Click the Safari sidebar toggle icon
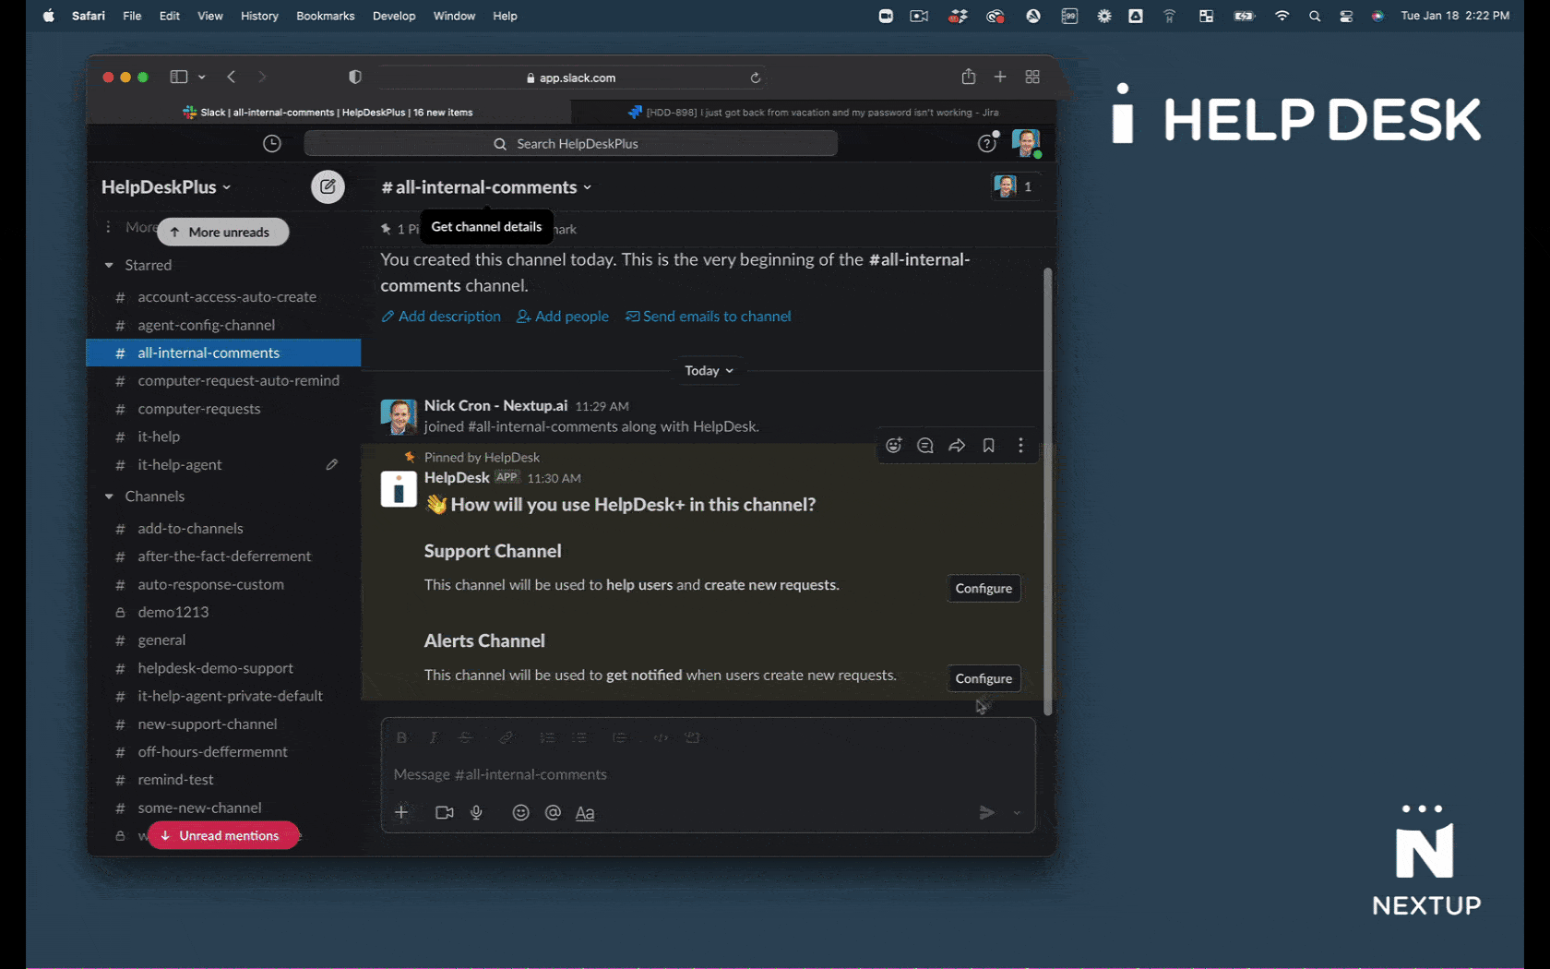Viewport: 1550px width, 969px height. [179, 78]
